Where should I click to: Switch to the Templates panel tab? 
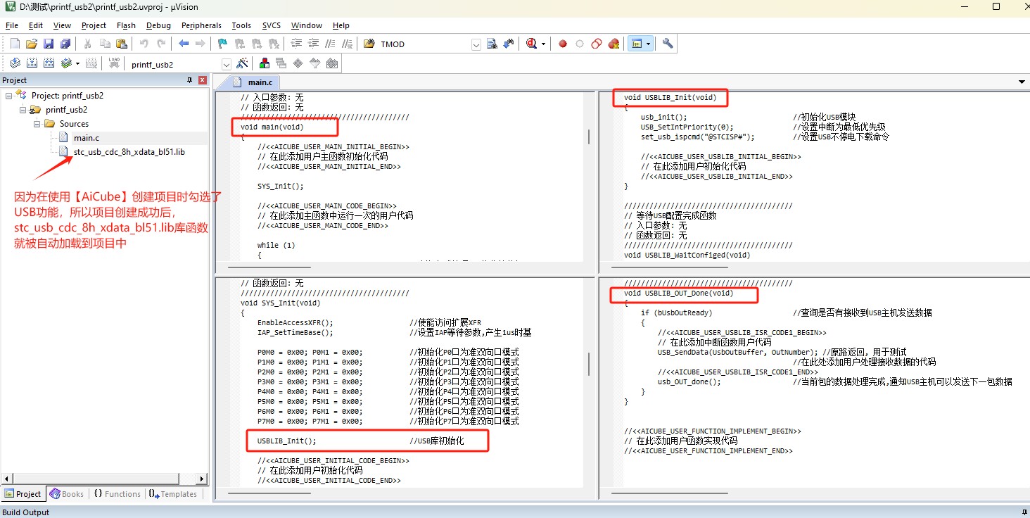click(x=173, y=494)
